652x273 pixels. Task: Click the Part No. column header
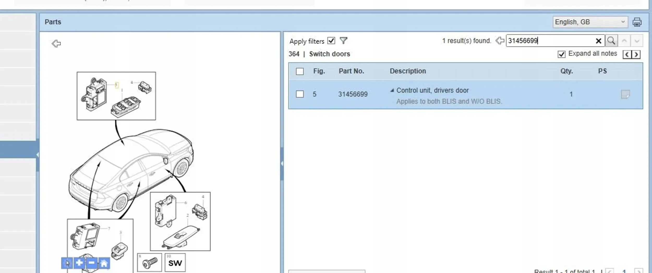351,71
